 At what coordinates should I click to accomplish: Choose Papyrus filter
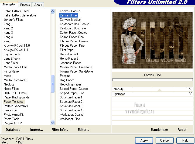[65, 76]
